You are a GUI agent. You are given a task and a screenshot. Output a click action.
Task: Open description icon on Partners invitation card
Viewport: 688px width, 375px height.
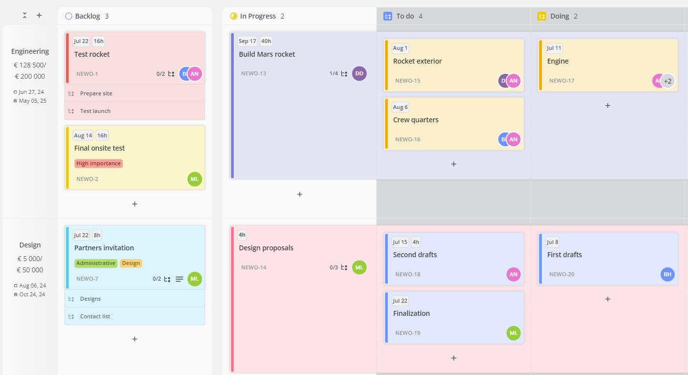179,279
